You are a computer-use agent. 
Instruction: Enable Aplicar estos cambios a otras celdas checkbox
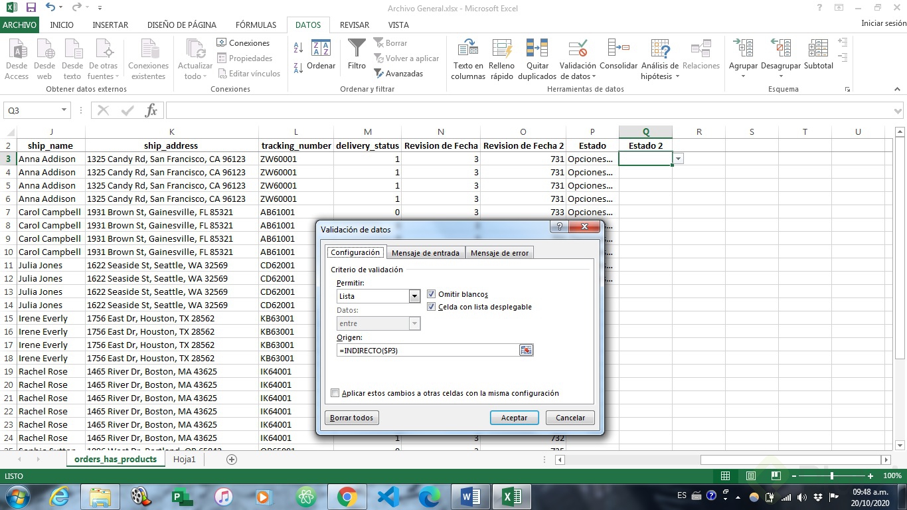(x=335, y=393)
